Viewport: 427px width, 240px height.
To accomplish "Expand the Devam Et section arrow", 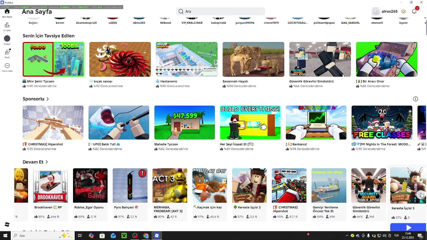I will pyautogui.click(x=46, y=162).
